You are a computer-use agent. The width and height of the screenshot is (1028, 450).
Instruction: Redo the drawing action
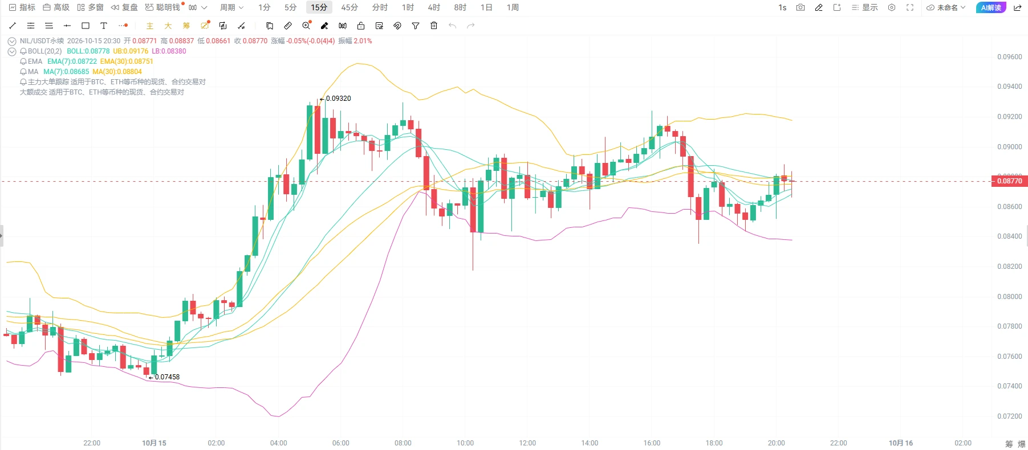[x=470, y=26]
